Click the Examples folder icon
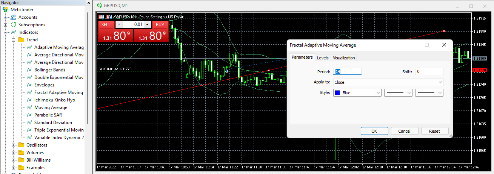494x174 pixels. point(21,168)
